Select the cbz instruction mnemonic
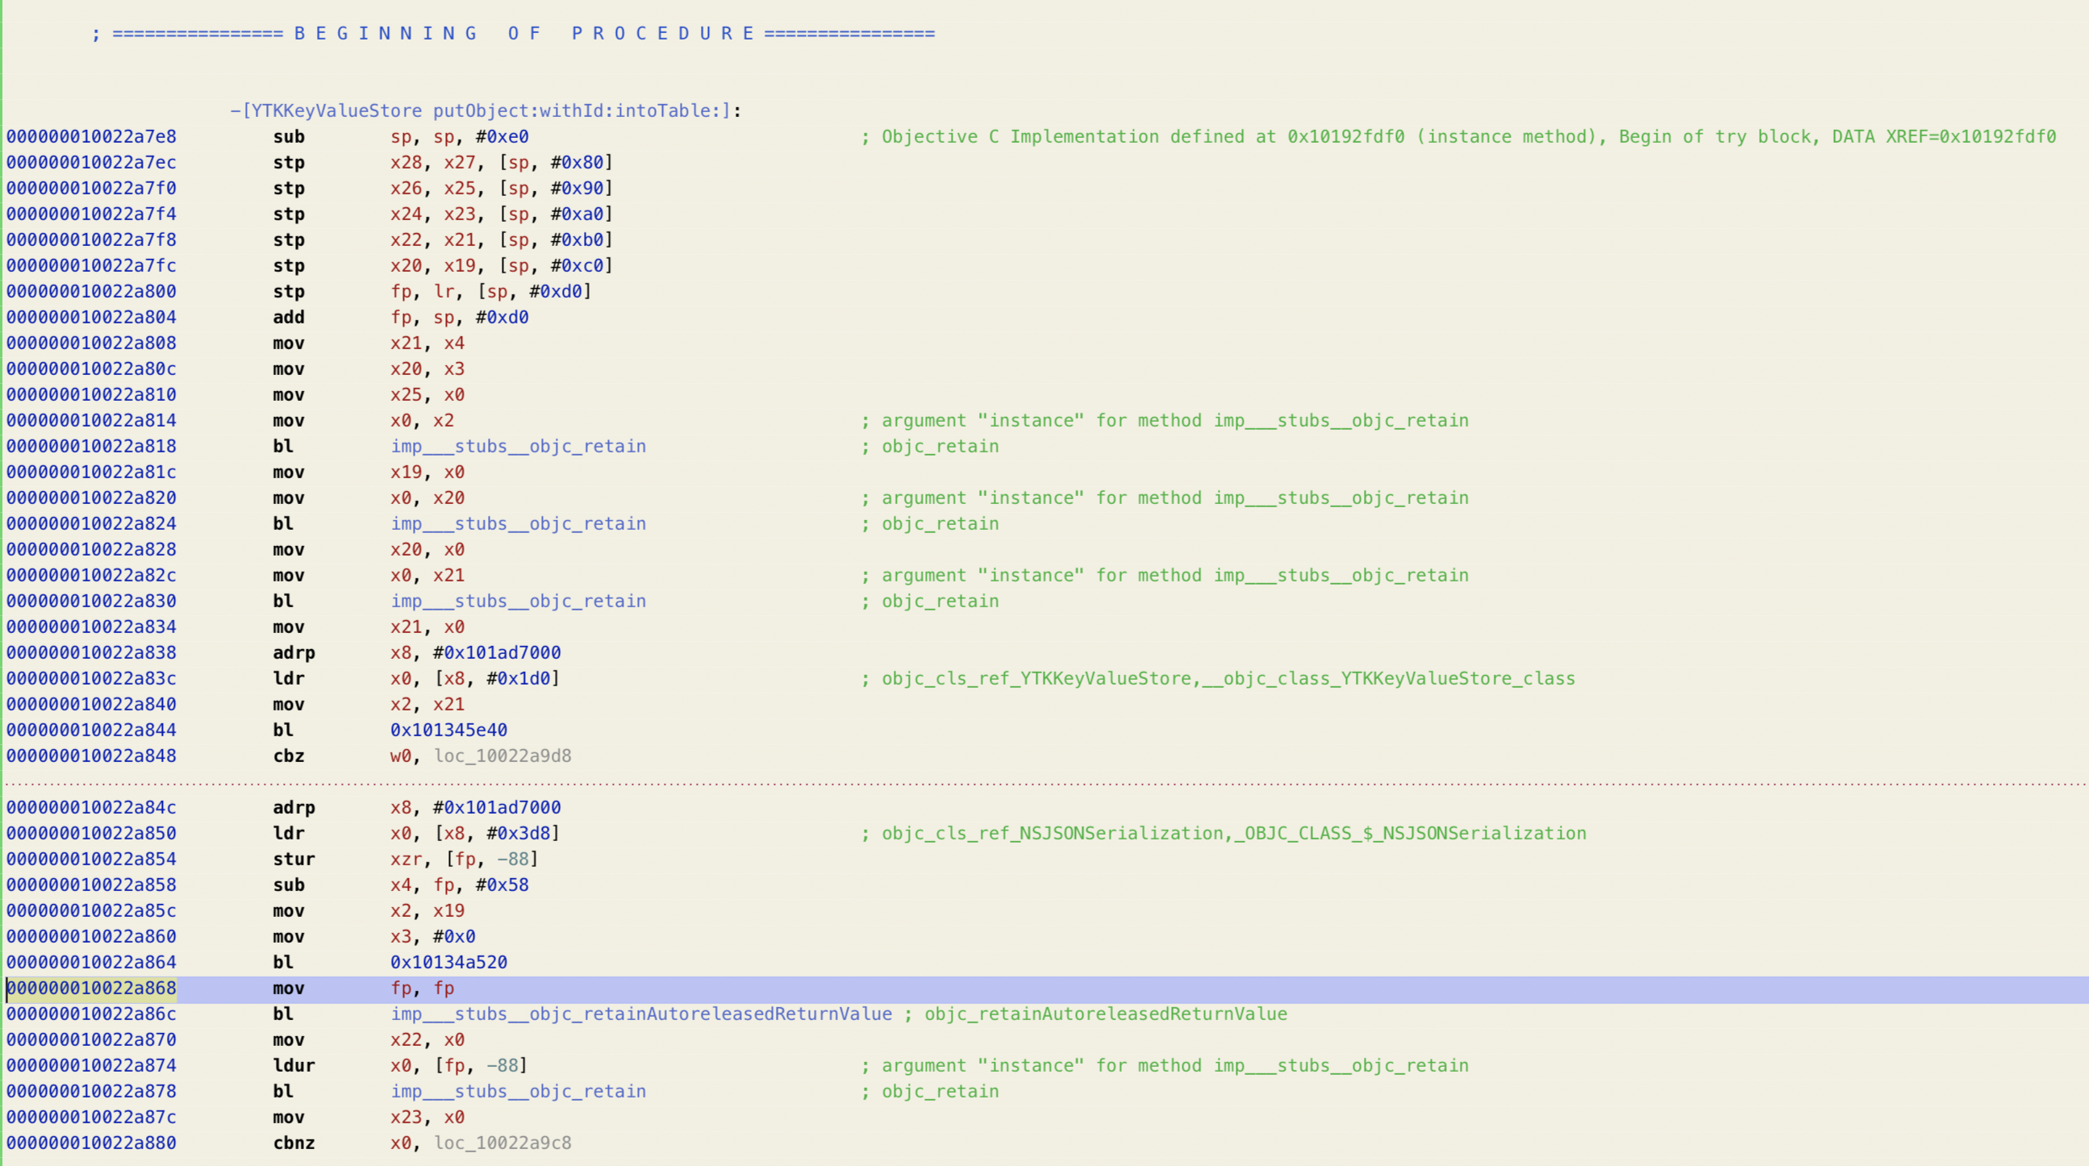Image resolution: width=2089 pixels, height=1166 pixels. tap(288, 756)
